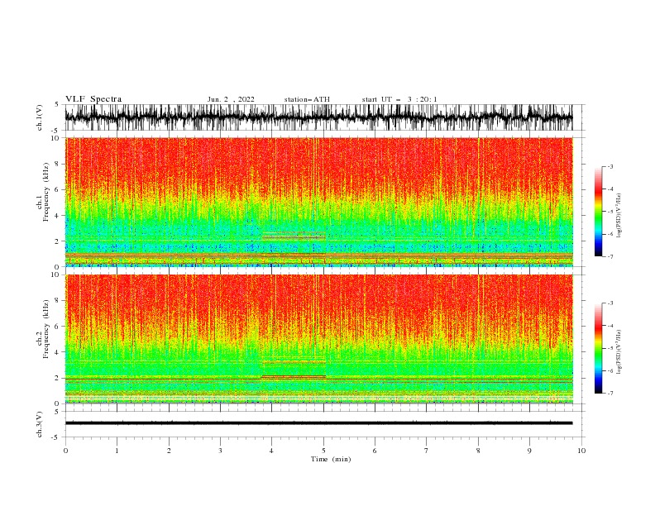Click the "10" tick on ch.1 frequency axis
This screenshot has width=655, height=506.
pos(55,138)
